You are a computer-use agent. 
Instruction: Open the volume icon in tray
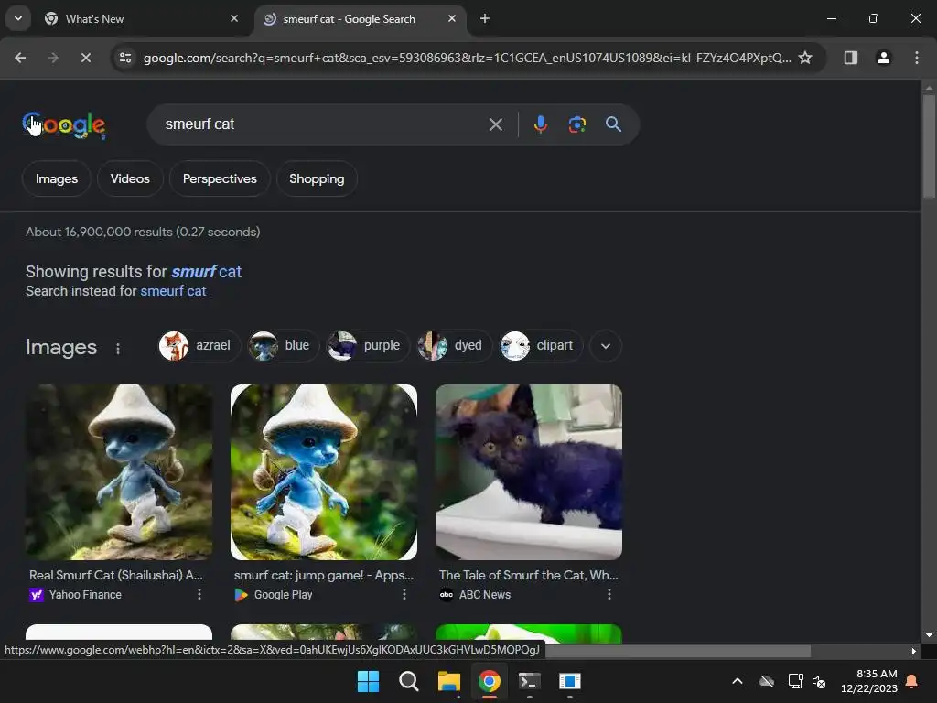(x=819, y=681)
